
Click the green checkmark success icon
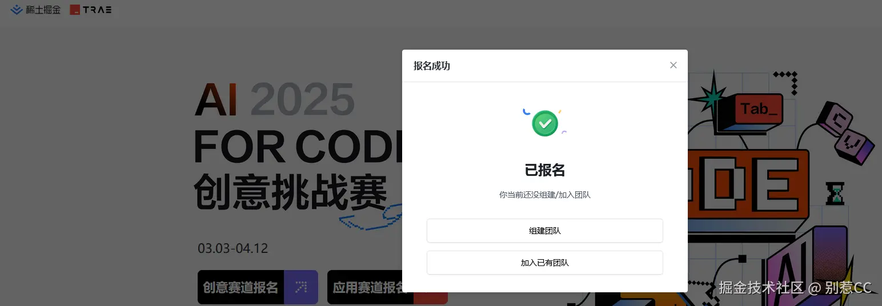[x=545, y=123]
